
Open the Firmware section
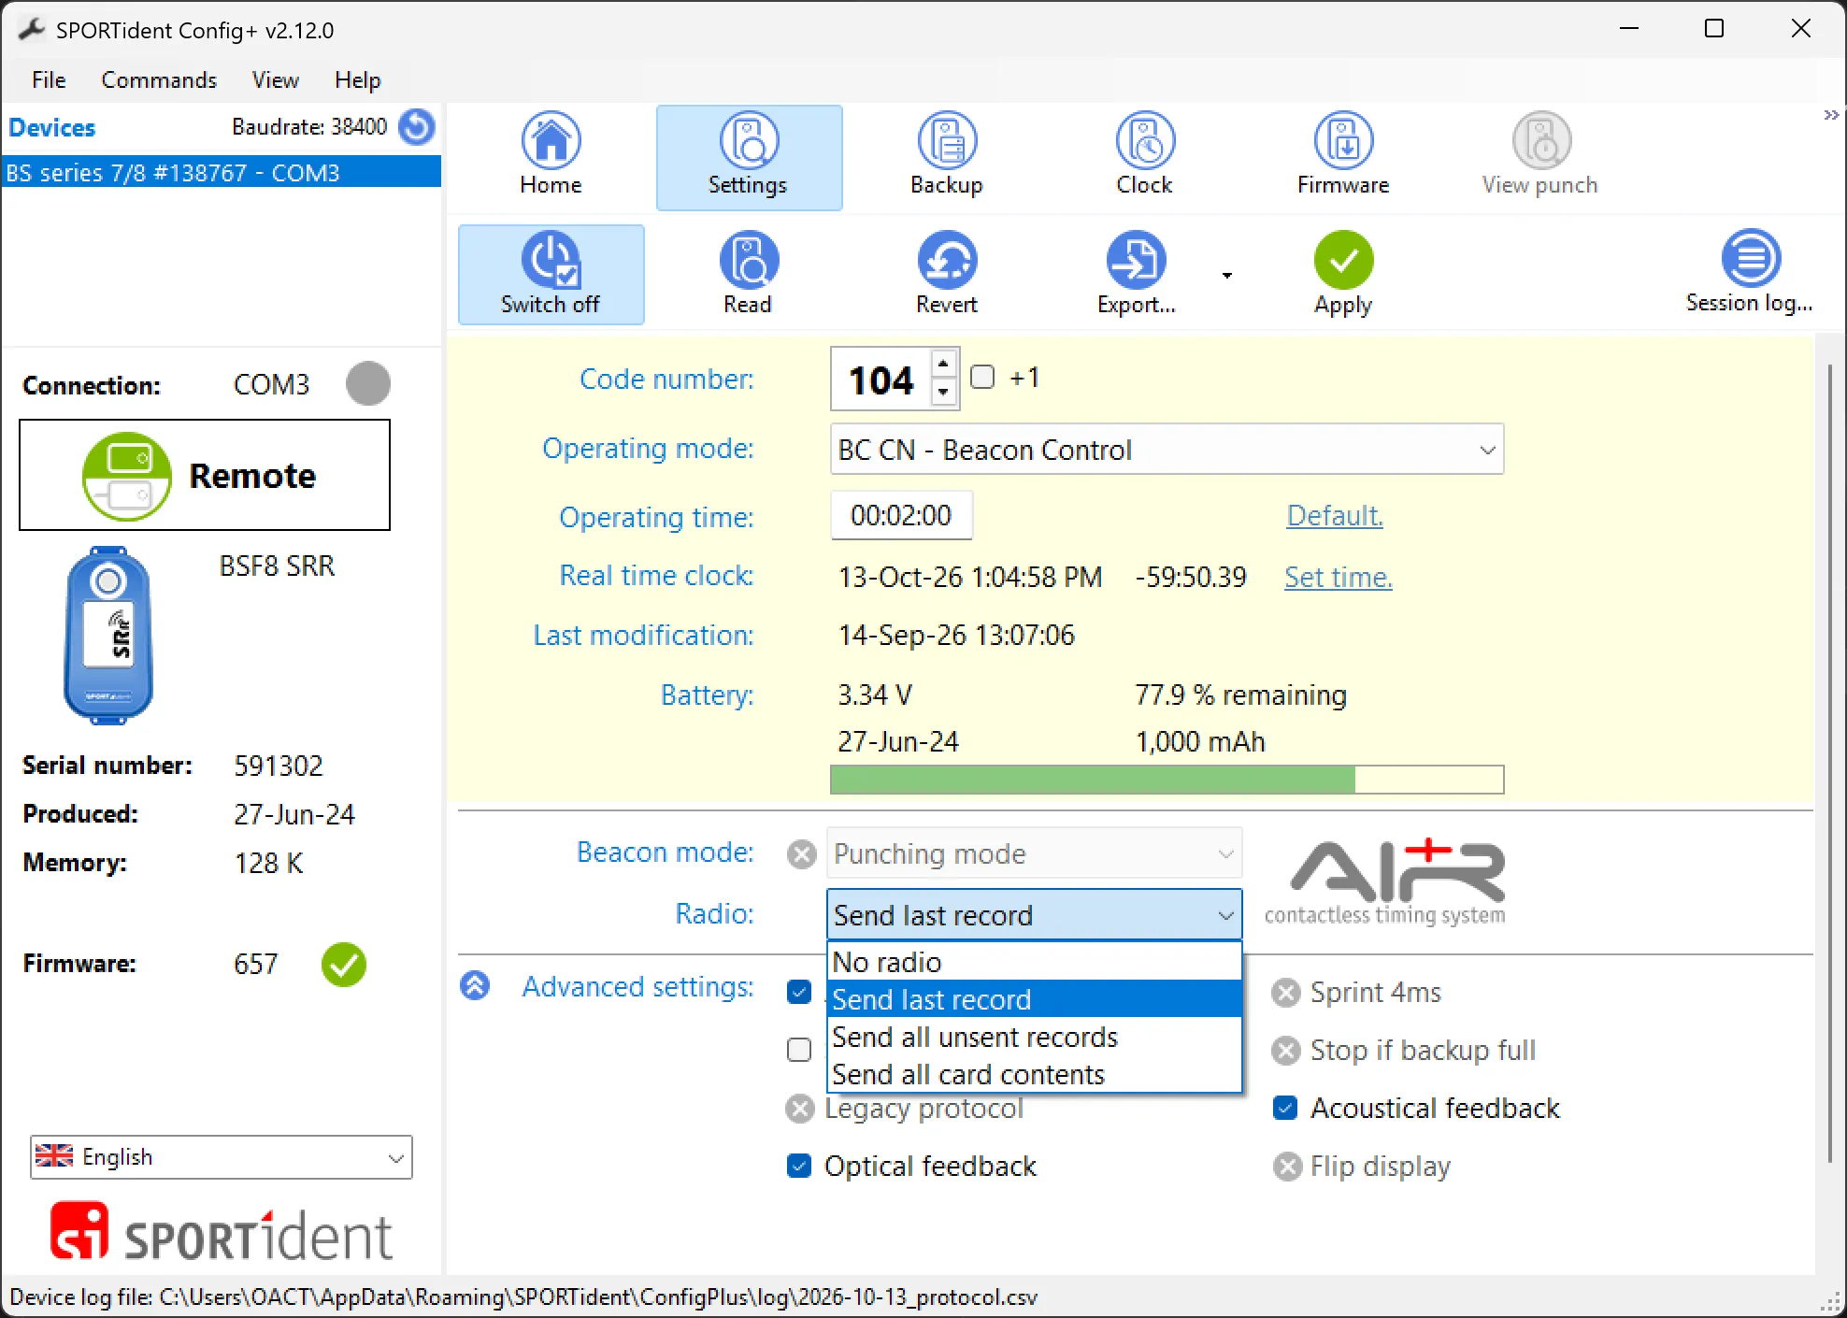(1343, 156)
